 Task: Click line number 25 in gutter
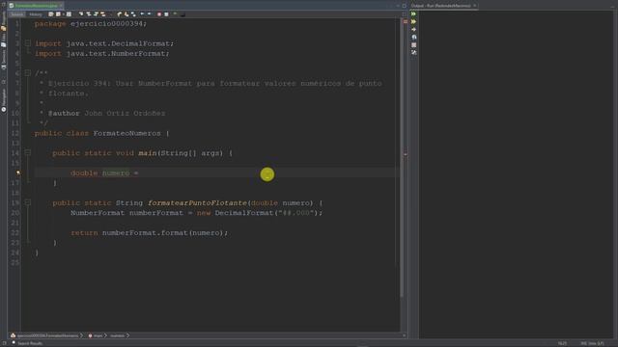(x=15, y=262)
